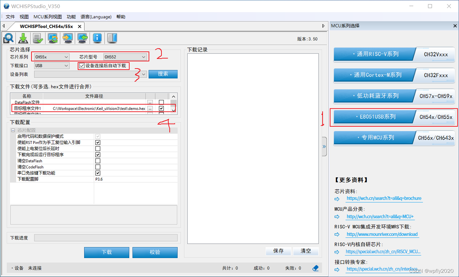Click the monitor with orange arrow icon

point(67,38)
